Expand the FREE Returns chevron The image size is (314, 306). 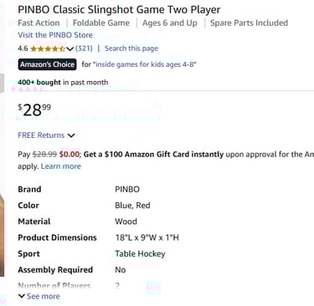click(71, 135)
